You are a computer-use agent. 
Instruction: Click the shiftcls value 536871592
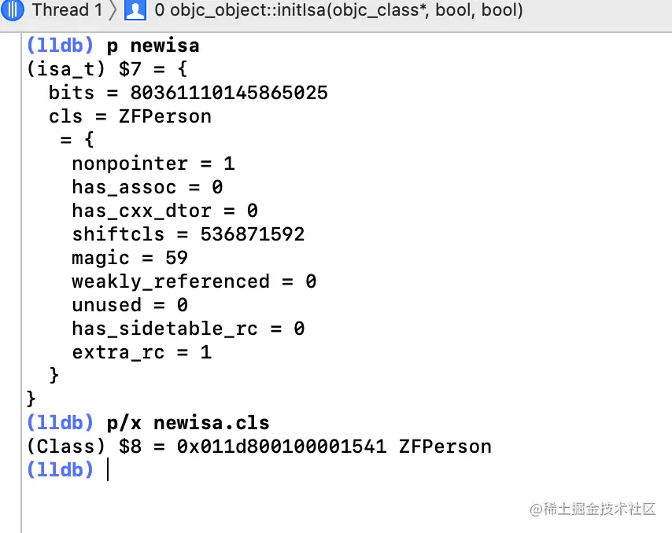pyautogui.click(x=253, y=234)
